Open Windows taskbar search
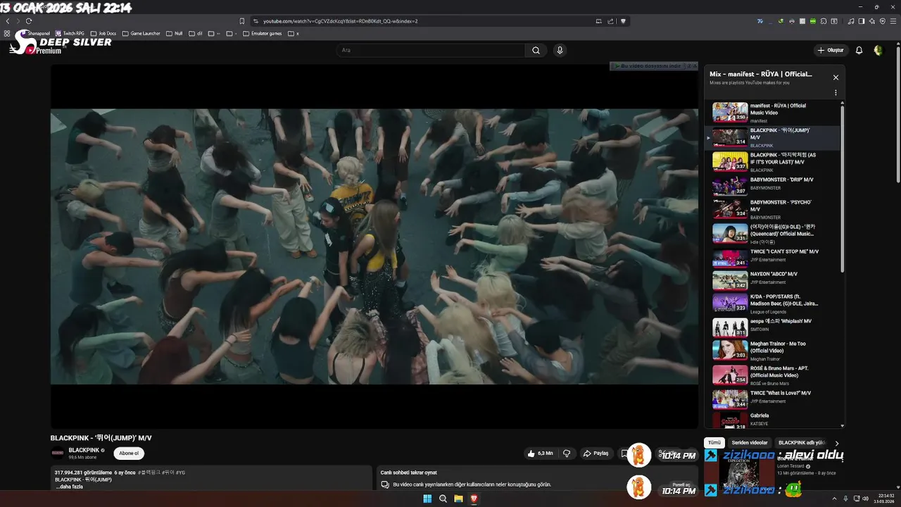This screenshot has height=507, width=901. click(443, 499)
